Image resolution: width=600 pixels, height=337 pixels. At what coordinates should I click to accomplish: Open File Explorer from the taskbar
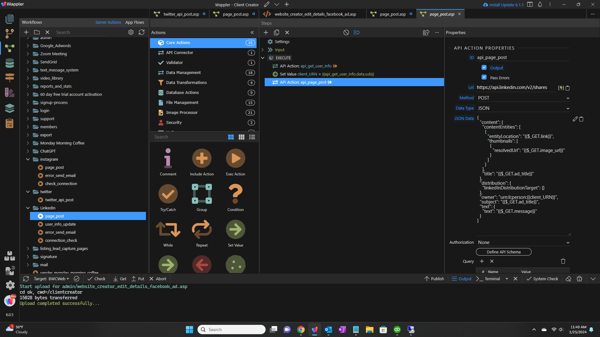point(370,330)
